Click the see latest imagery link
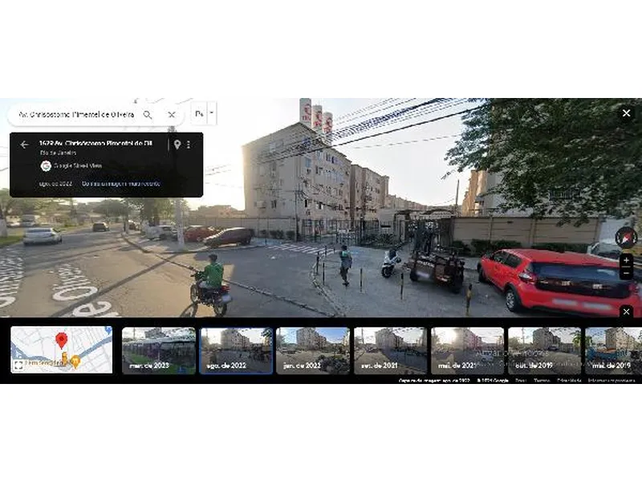Viewport: 642px width, 482px height. [120, 183]
